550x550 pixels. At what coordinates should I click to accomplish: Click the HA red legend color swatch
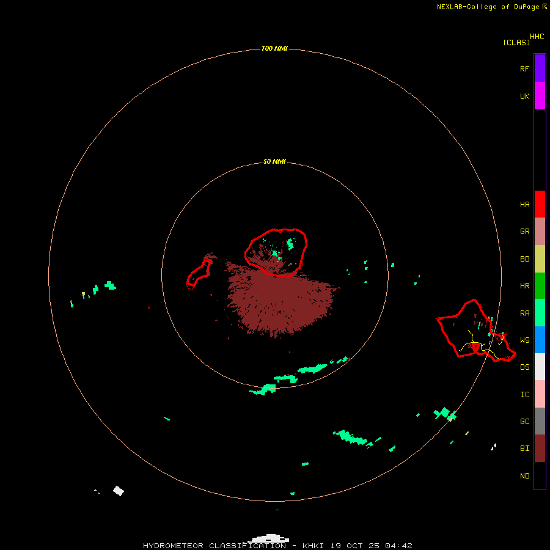point(540,204)
